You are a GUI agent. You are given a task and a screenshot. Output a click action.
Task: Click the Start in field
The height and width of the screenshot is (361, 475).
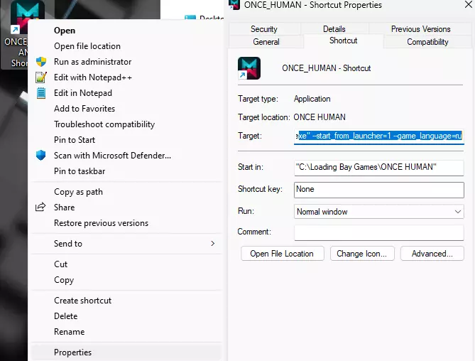[x=378, y=168]
